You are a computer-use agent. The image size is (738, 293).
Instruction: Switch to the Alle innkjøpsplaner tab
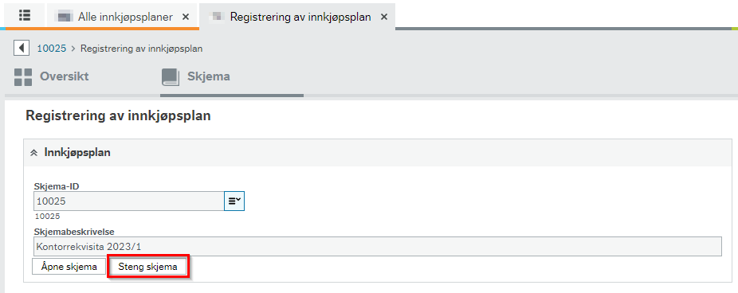[x=125, y=17]
